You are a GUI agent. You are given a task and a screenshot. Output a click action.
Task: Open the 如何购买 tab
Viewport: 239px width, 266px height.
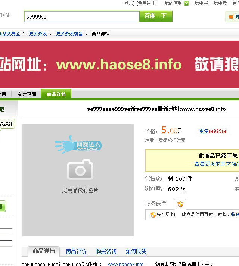click(x=136, y=251)
